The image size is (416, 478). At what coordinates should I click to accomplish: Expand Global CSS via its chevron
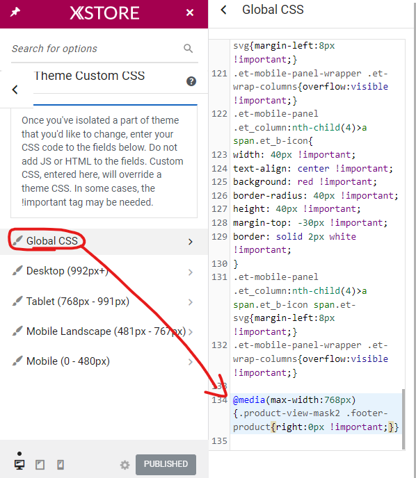click(191, 242)
